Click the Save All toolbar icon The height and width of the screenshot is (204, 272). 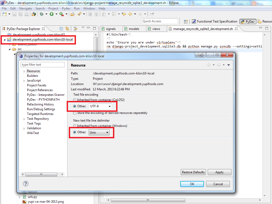tap(20, 14)
